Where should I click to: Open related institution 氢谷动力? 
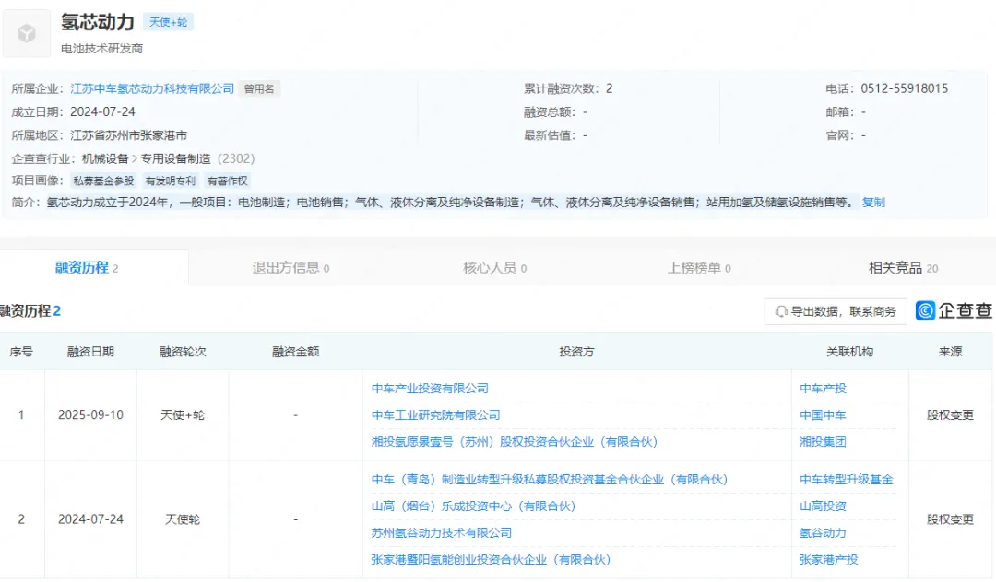(823, 532)
